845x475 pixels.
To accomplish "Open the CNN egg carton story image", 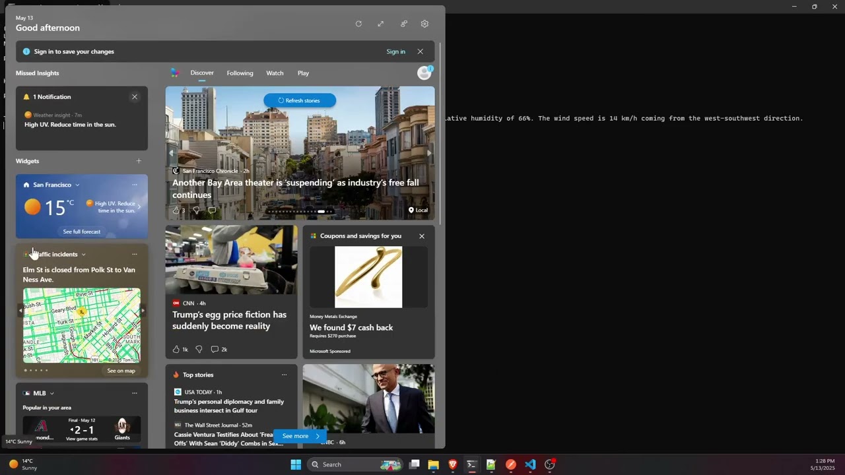I will coord(231,260).
